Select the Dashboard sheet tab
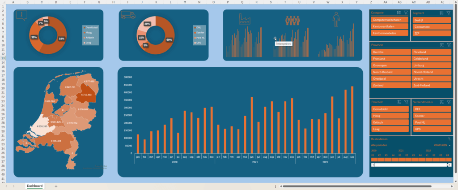This screenshot has width=458, height=190. (x=34, y=186)
